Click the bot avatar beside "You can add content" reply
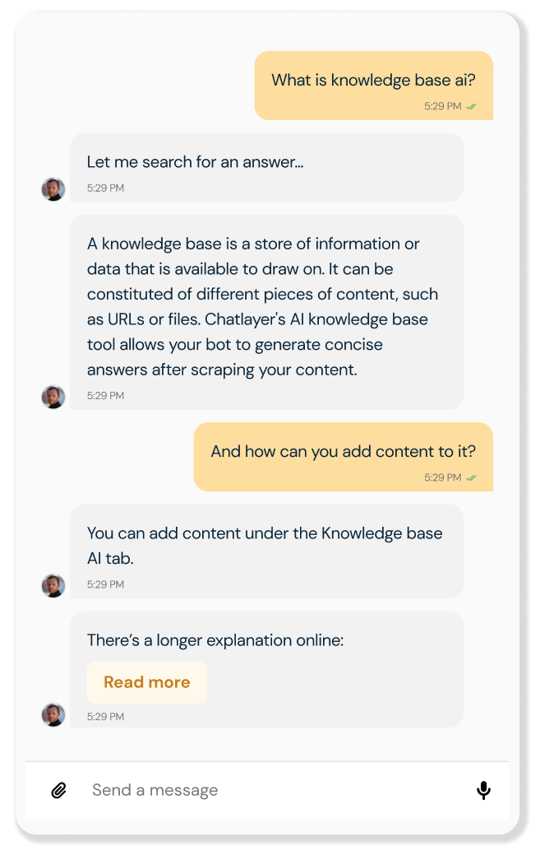This screenshot has width=540, height=856. [x=53, y=586]
